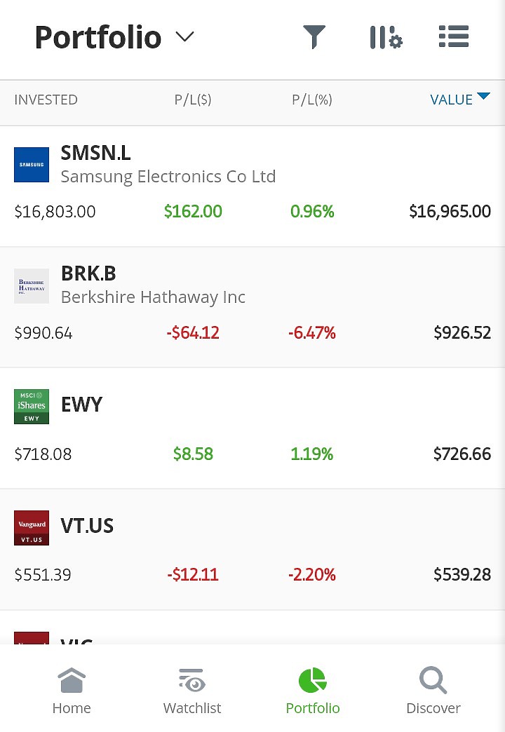Viewport: 505px width, 732px height.
Task: Open the Watchlist tab
Action: pyautogui.click(x=192, y=691)
